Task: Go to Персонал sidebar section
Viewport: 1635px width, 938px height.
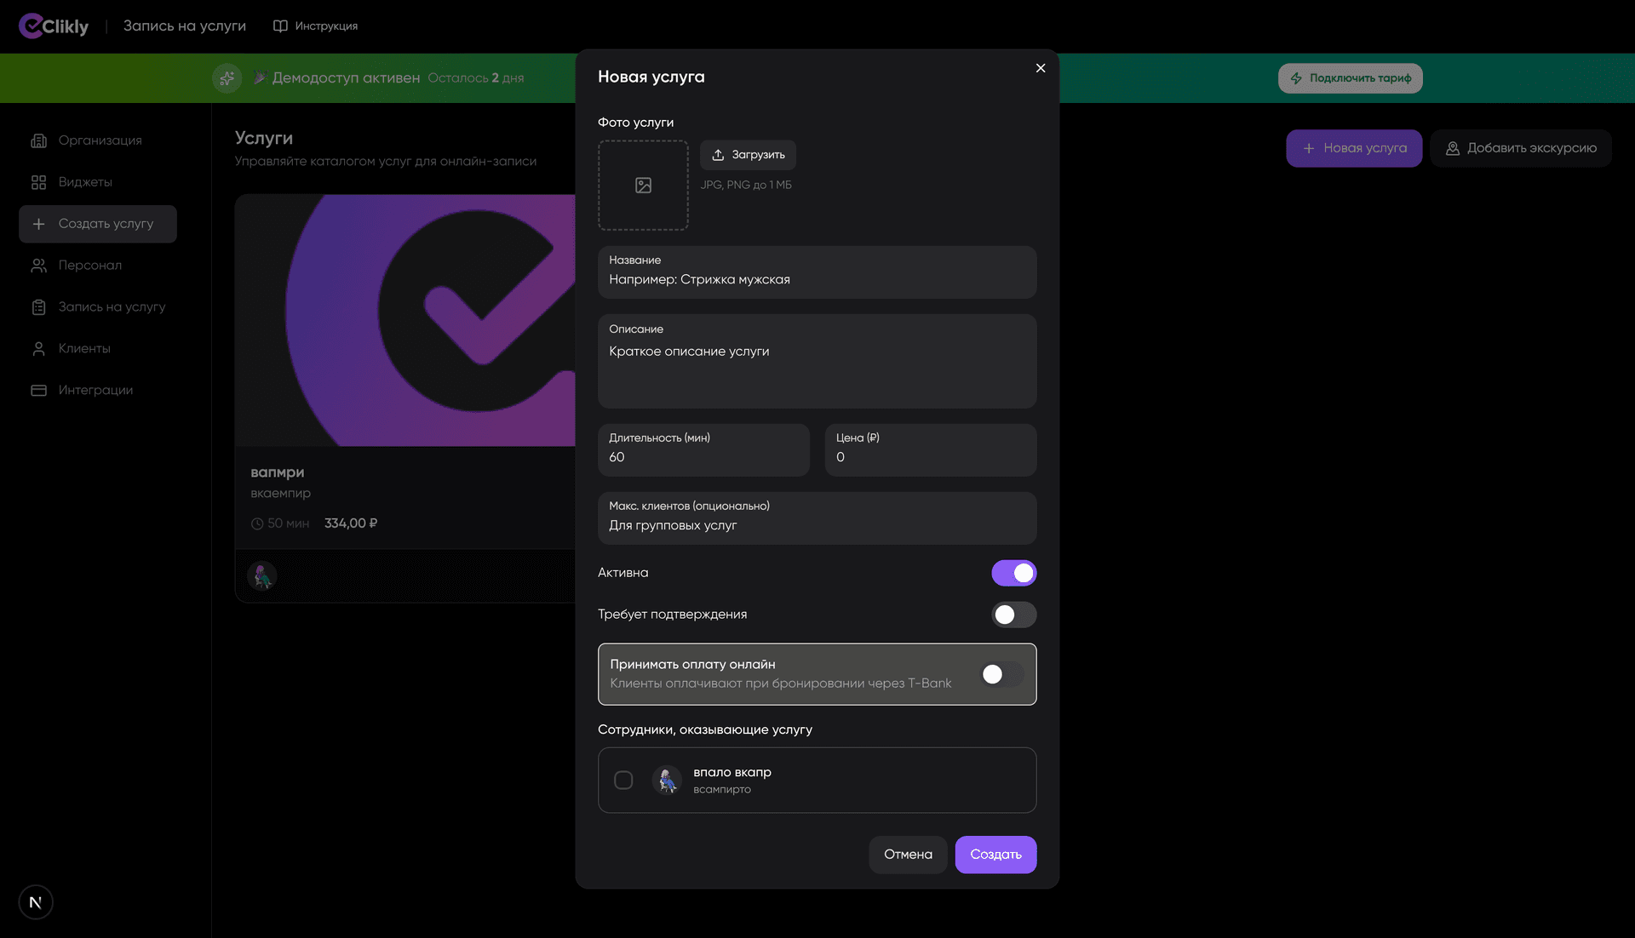Action: click(x=89, y=266)
